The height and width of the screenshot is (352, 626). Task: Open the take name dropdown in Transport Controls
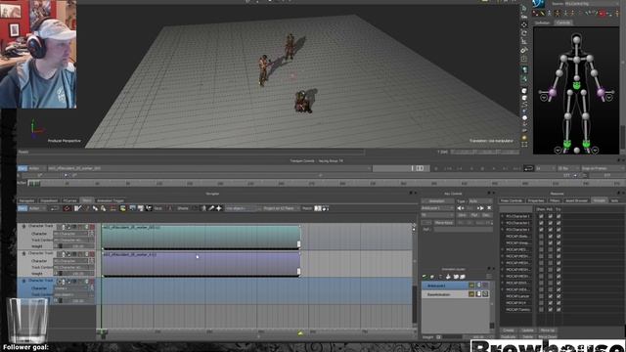pos(209,168)
